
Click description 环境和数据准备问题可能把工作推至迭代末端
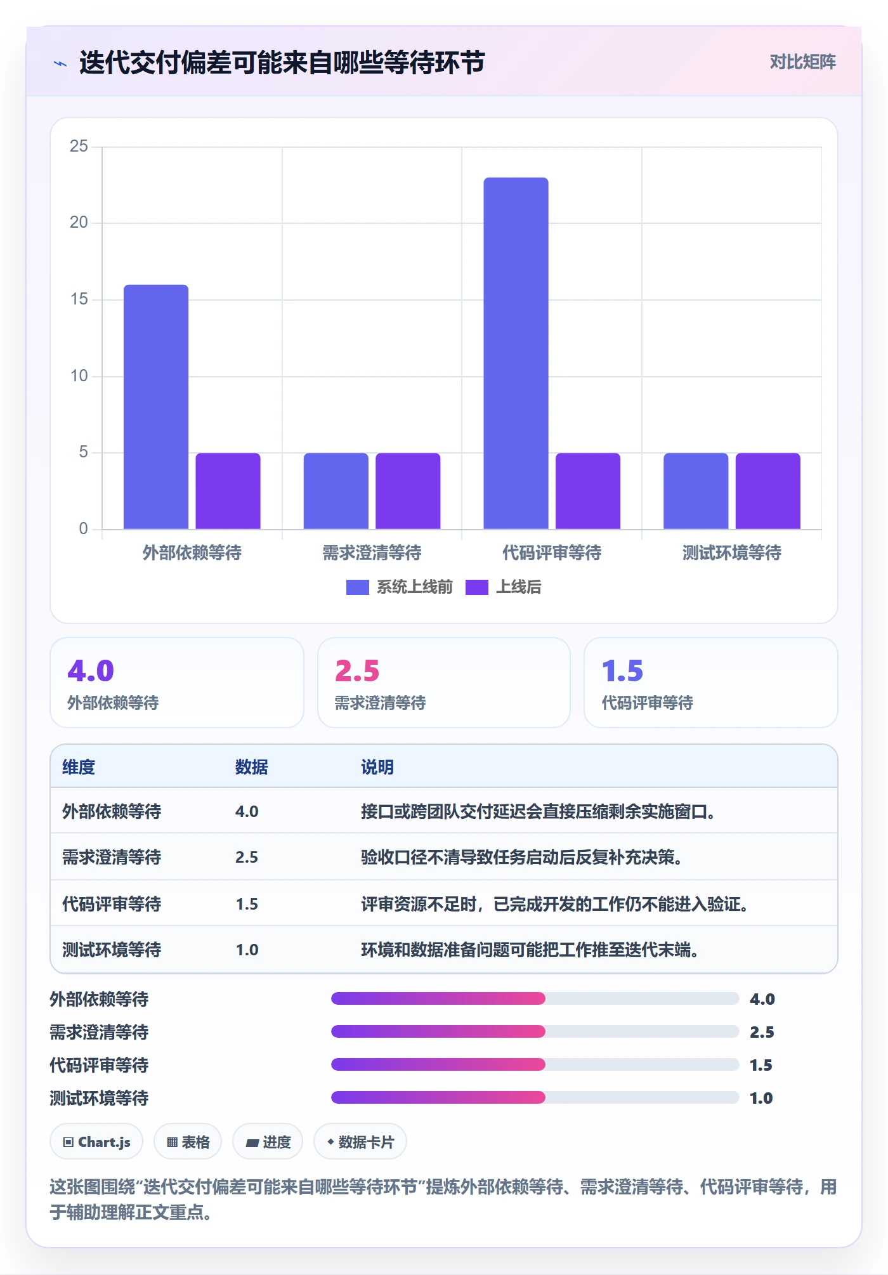pyautogui.click(x=530, y=950)
